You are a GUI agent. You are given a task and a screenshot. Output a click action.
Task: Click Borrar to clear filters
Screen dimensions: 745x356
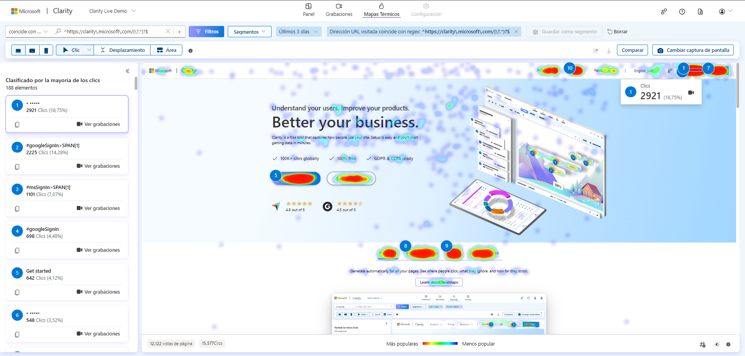[x=617, y=32]
